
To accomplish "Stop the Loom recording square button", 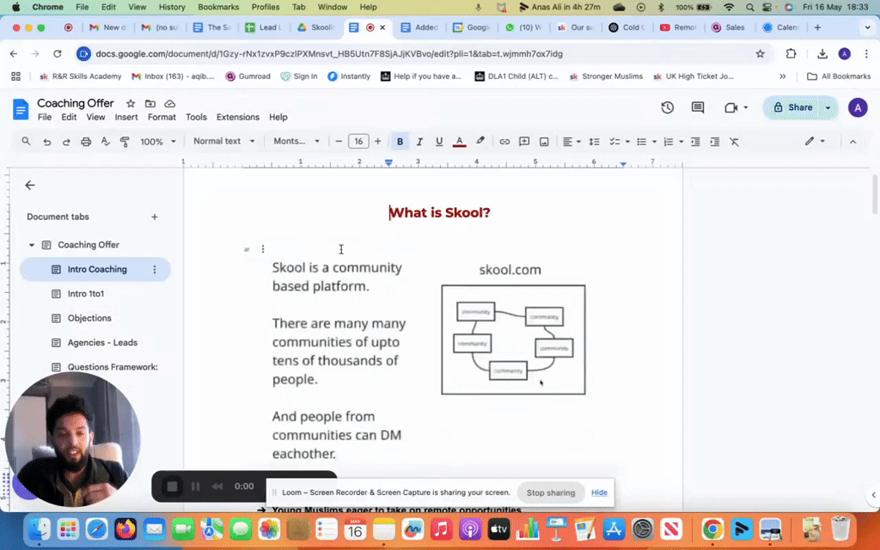I will pyautogui.click(x=172, y=486).
